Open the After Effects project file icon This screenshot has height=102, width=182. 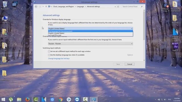click(x=175, y=47)
